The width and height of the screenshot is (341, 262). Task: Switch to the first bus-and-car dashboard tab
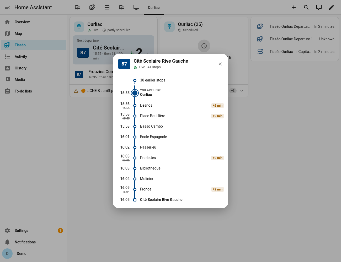coord(78,7)
